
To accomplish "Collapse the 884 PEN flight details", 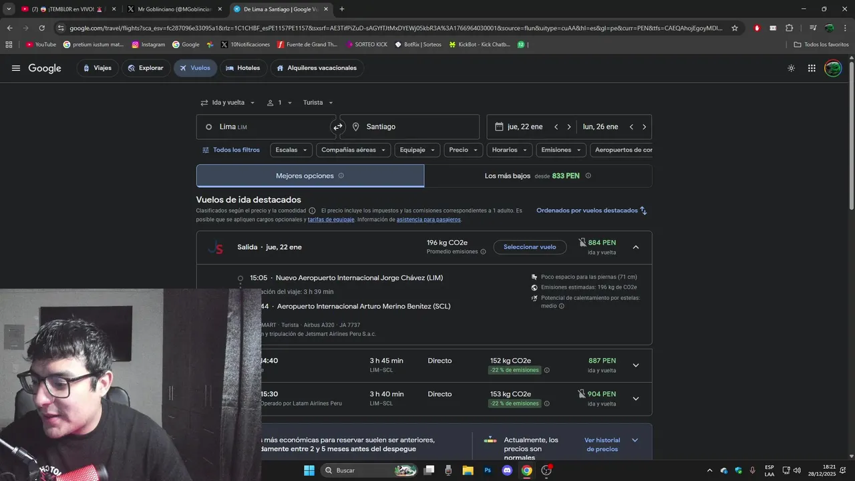I will (x=636, y=247).
